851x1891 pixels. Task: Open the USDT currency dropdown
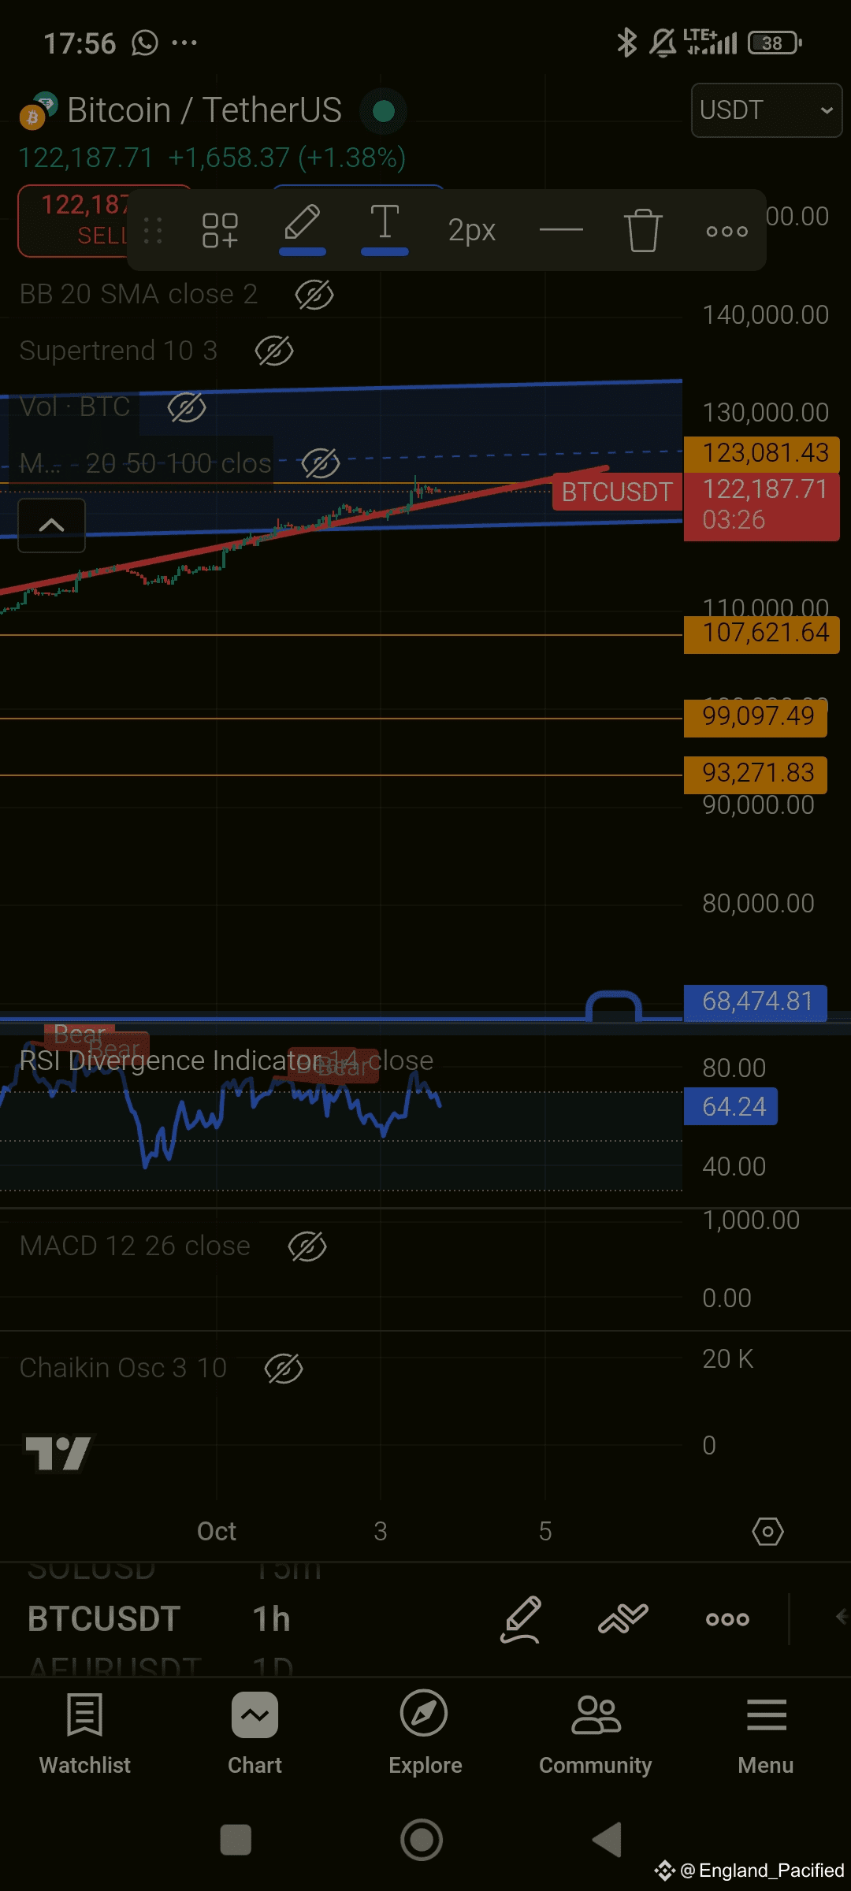coord(766,110)
